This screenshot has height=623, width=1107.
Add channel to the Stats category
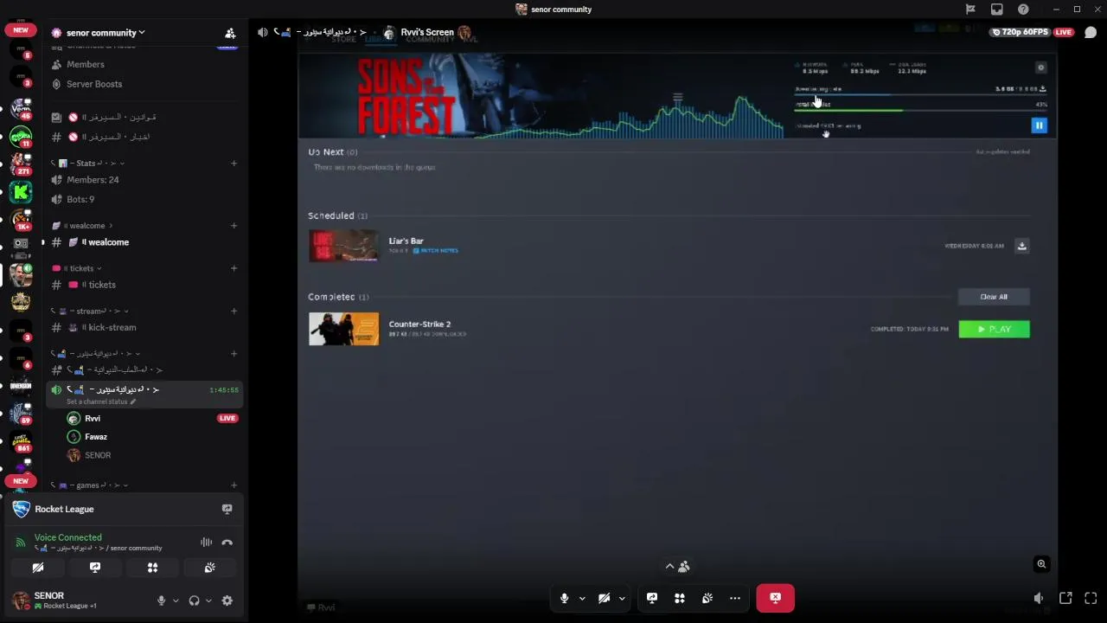point(234,163)
